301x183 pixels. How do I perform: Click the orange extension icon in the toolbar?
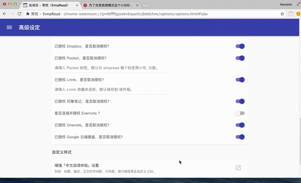tap(298, 14)
